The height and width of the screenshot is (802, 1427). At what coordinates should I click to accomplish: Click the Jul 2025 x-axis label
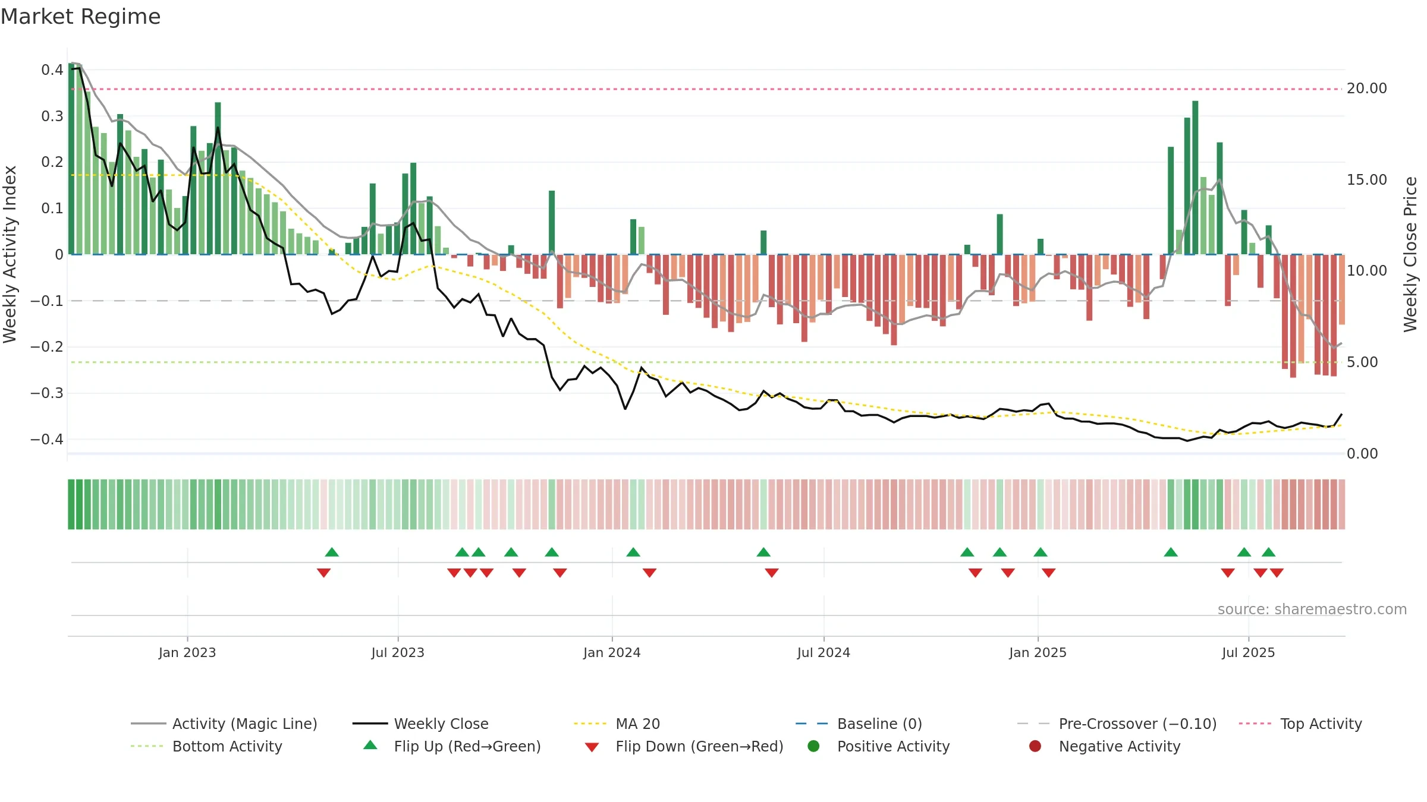click(1249, 652)
